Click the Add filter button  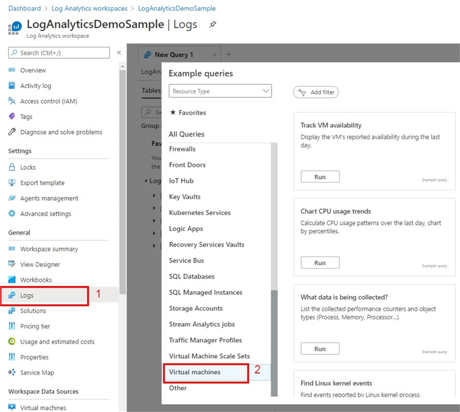tap(315, 92)
